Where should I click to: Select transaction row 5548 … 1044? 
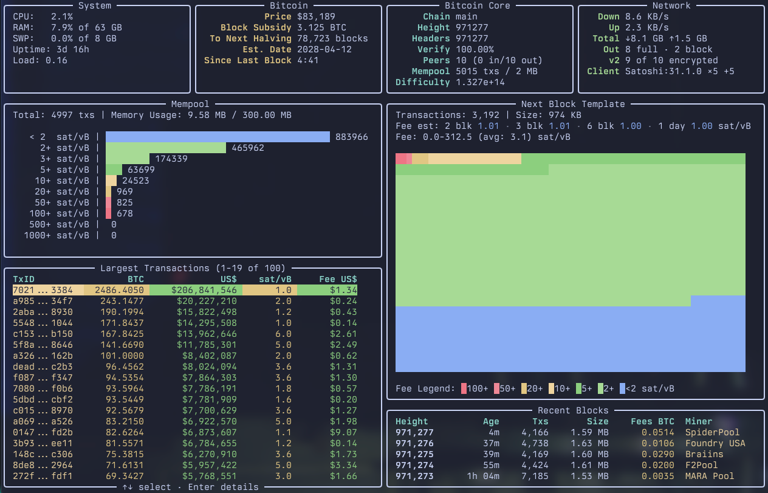(x=185, y=323)
